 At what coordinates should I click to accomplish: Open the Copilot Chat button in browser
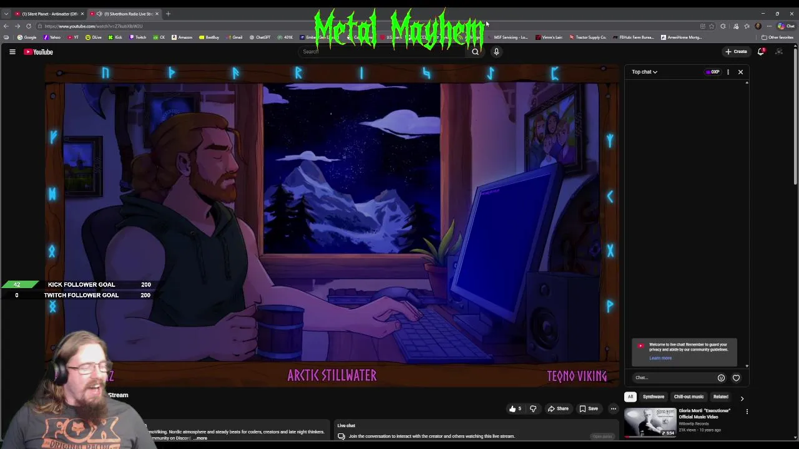coord(786,26)
